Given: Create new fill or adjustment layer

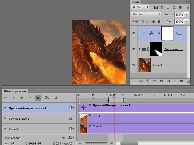Looking at the screenshot, I should (x=162, y=81).
